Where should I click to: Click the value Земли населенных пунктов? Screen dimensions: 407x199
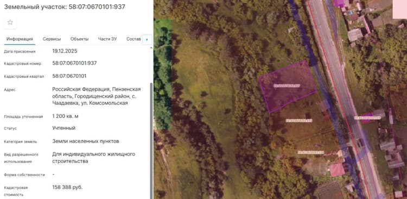tap(86, 141)
